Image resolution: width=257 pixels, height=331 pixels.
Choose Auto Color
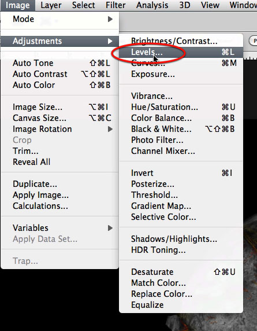click(60, 85)
